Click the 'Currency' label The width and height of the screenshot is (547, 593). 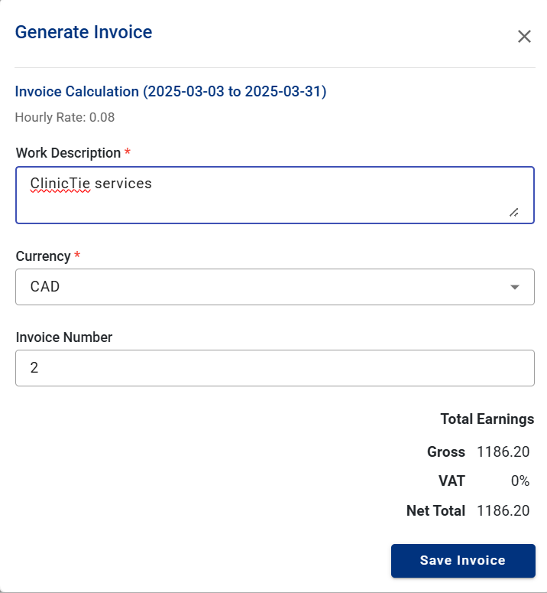pos(43,256)
